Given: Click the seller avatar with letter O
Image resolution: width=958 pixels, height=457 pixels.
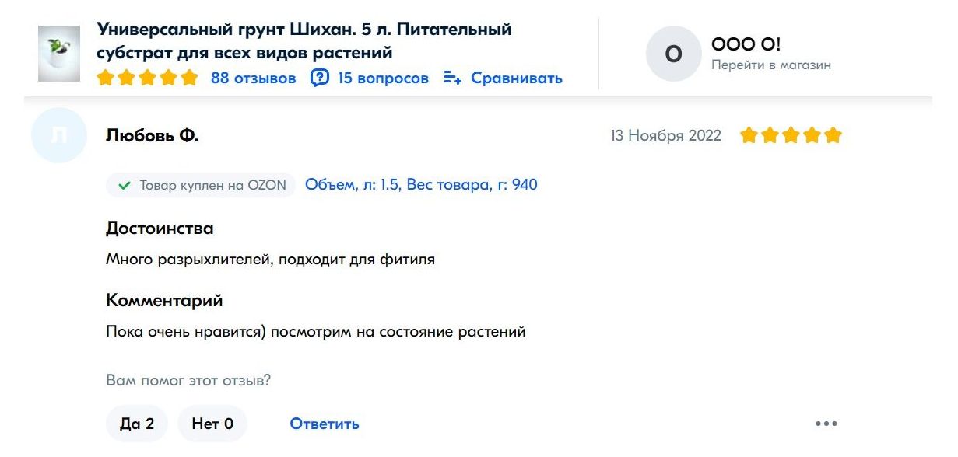Looking at the screenshot, I should tap(674, 54).
